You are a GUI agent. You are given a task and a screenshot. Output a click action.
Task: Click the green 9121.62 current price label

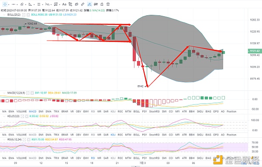[x=255, y=51]
